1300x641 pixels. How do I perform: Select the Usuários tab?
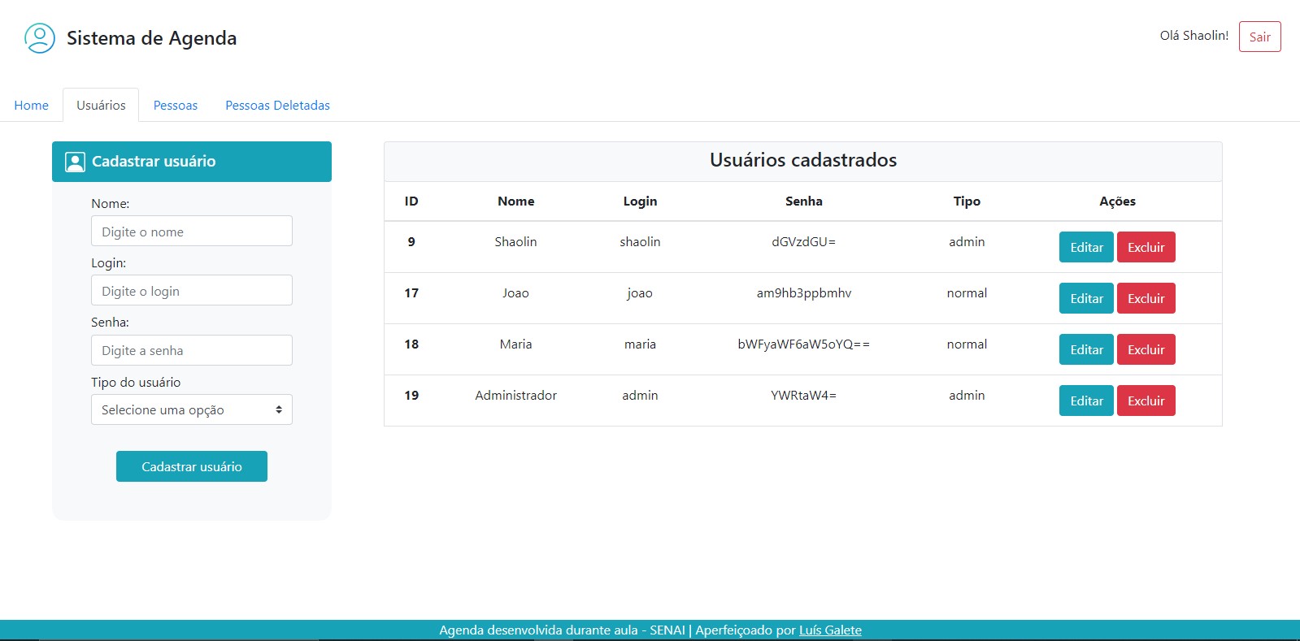pyautogui.click(x=101, y=106)
